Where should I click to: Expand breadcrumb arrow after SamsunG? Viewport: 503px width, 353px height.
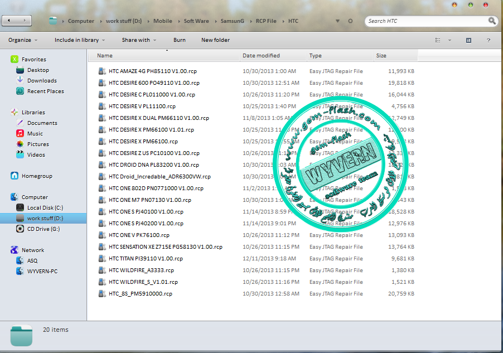click(250, 21)
